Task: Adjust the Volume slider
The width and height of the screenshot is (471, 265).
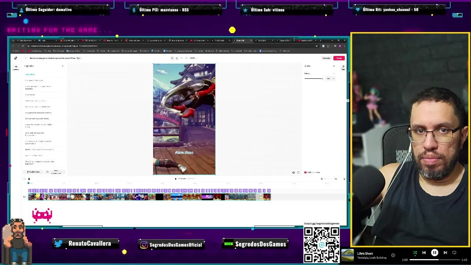Action: (314, 78)
